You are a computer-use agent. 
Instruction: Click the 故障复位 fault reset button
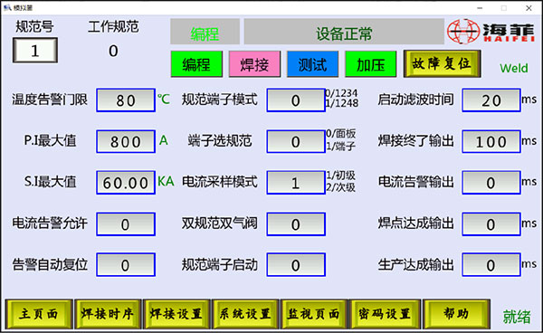tap(442, 63)
